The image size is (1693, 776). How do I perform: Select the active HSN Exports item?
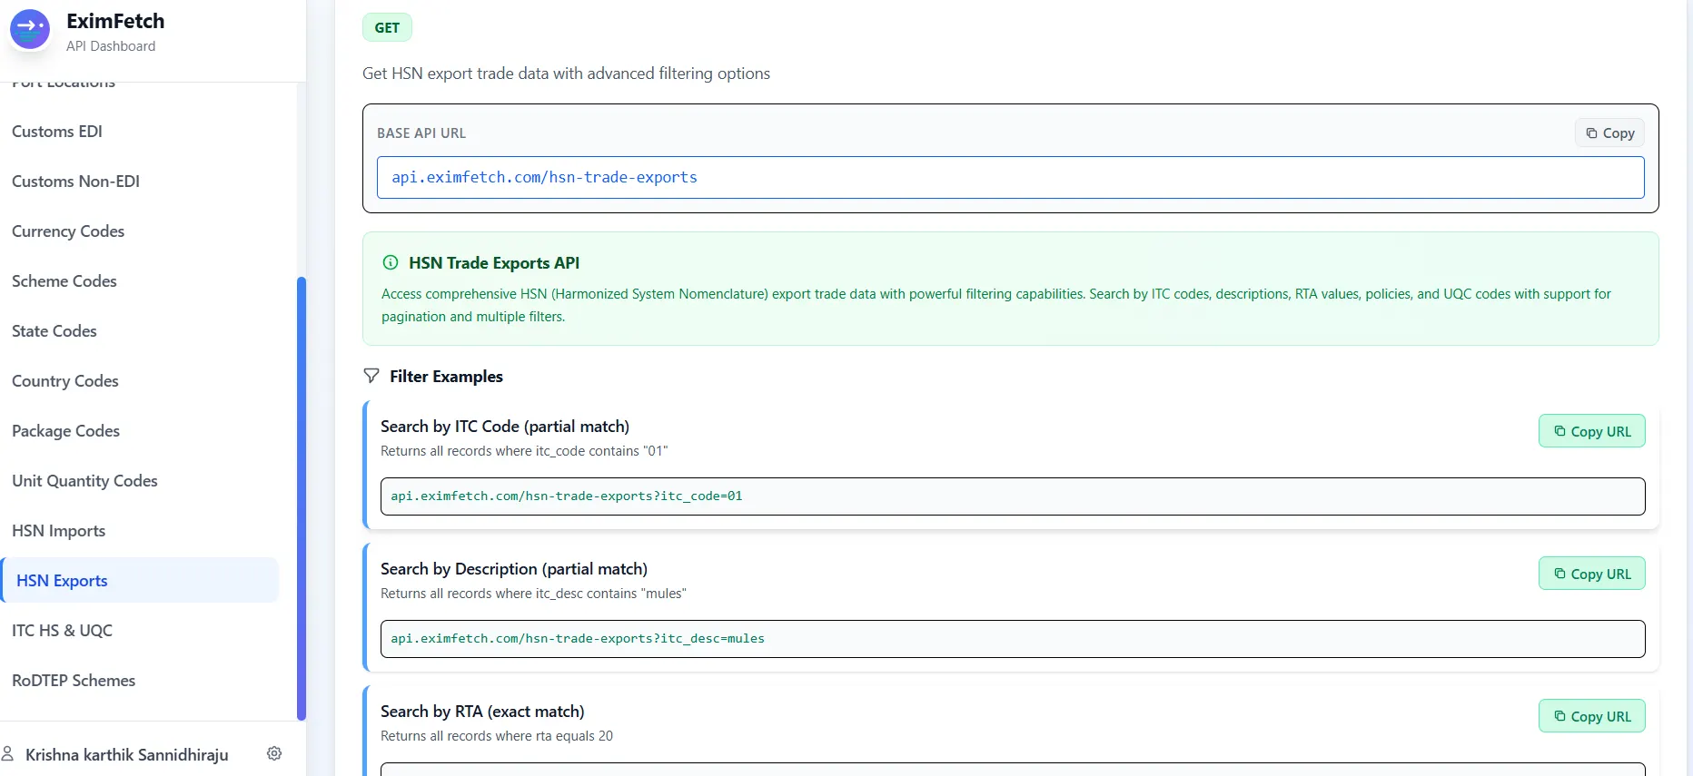(140, 580)
